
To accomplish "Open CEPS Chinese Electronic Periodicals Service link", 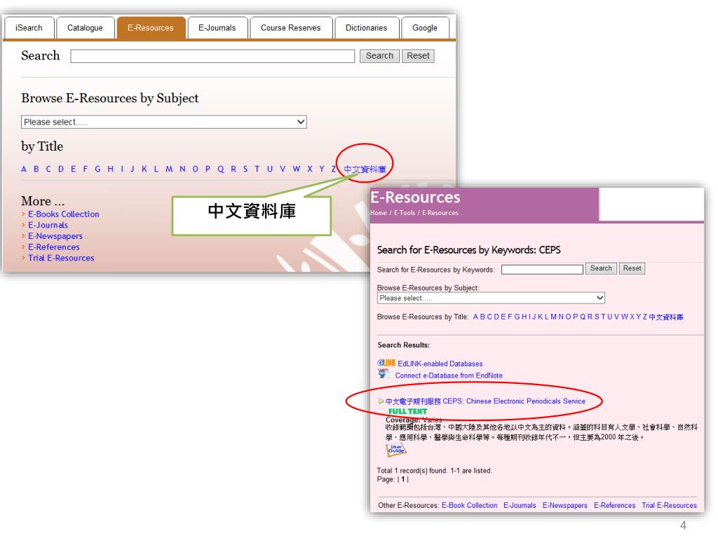I will 485,401.
